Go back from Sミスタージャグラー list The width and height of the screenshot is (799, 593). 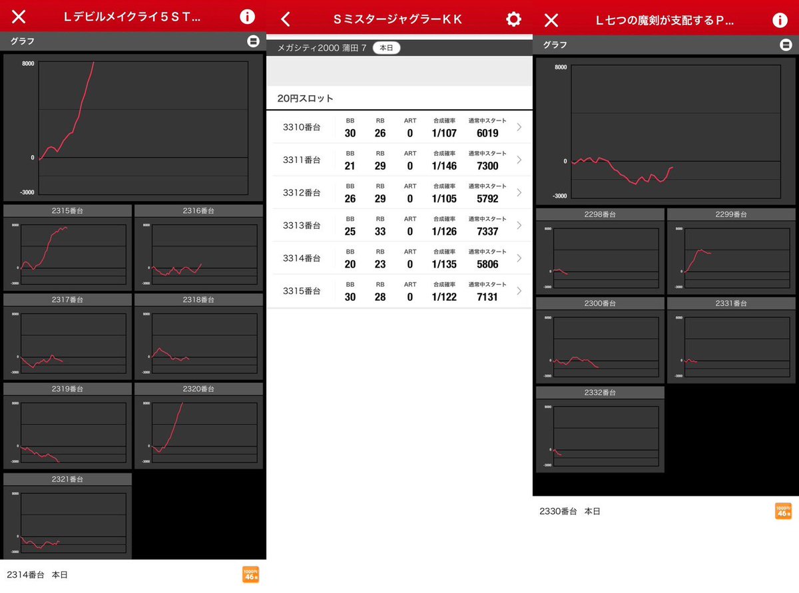pyautogui.click(x=285, y=19)
